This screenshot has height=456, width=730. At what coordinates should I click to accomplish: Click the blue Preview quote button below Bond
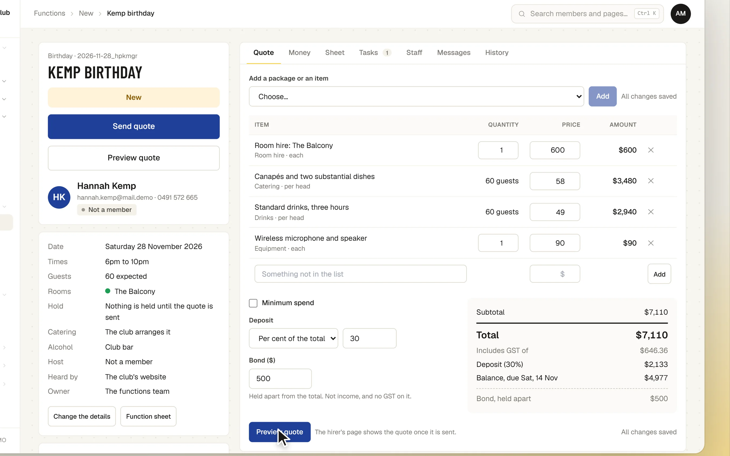(280, 432)
